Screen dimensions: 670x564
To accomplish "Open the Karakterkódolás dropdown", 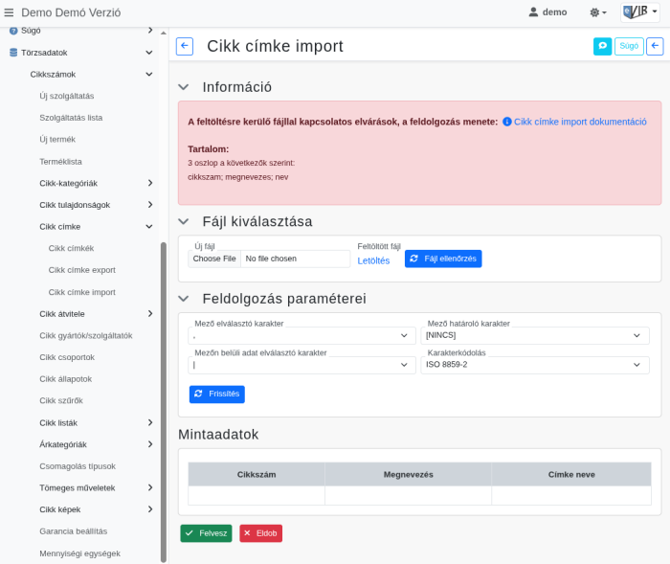I will tap(534, 365).
